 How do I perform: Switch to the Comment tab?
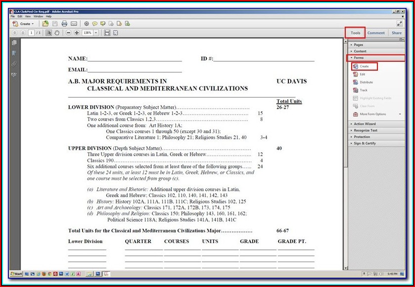[376, 33]
